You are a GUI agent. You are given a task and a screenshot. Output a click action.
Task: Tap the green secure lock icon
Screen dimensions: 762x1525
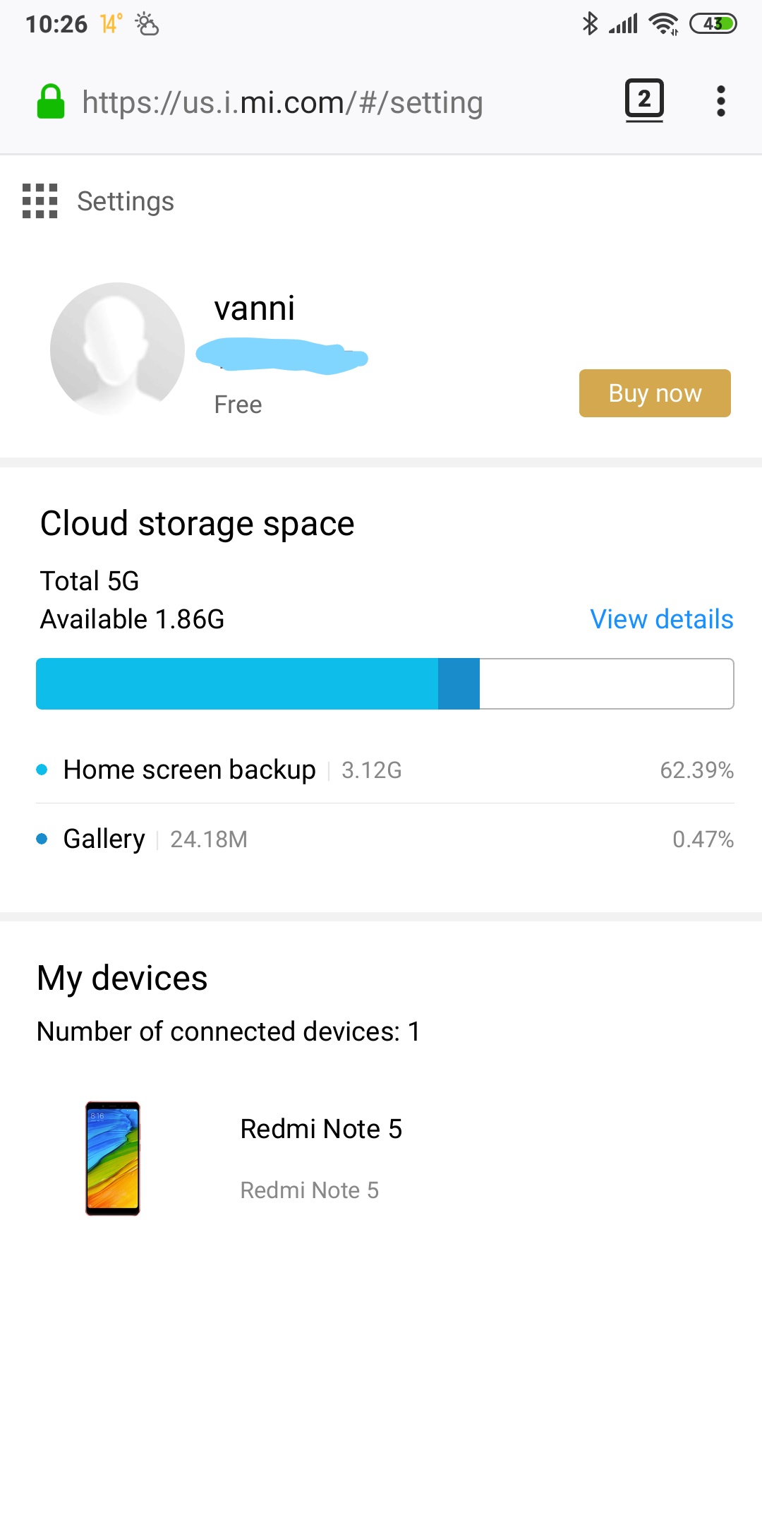click(x=51, y=102)
